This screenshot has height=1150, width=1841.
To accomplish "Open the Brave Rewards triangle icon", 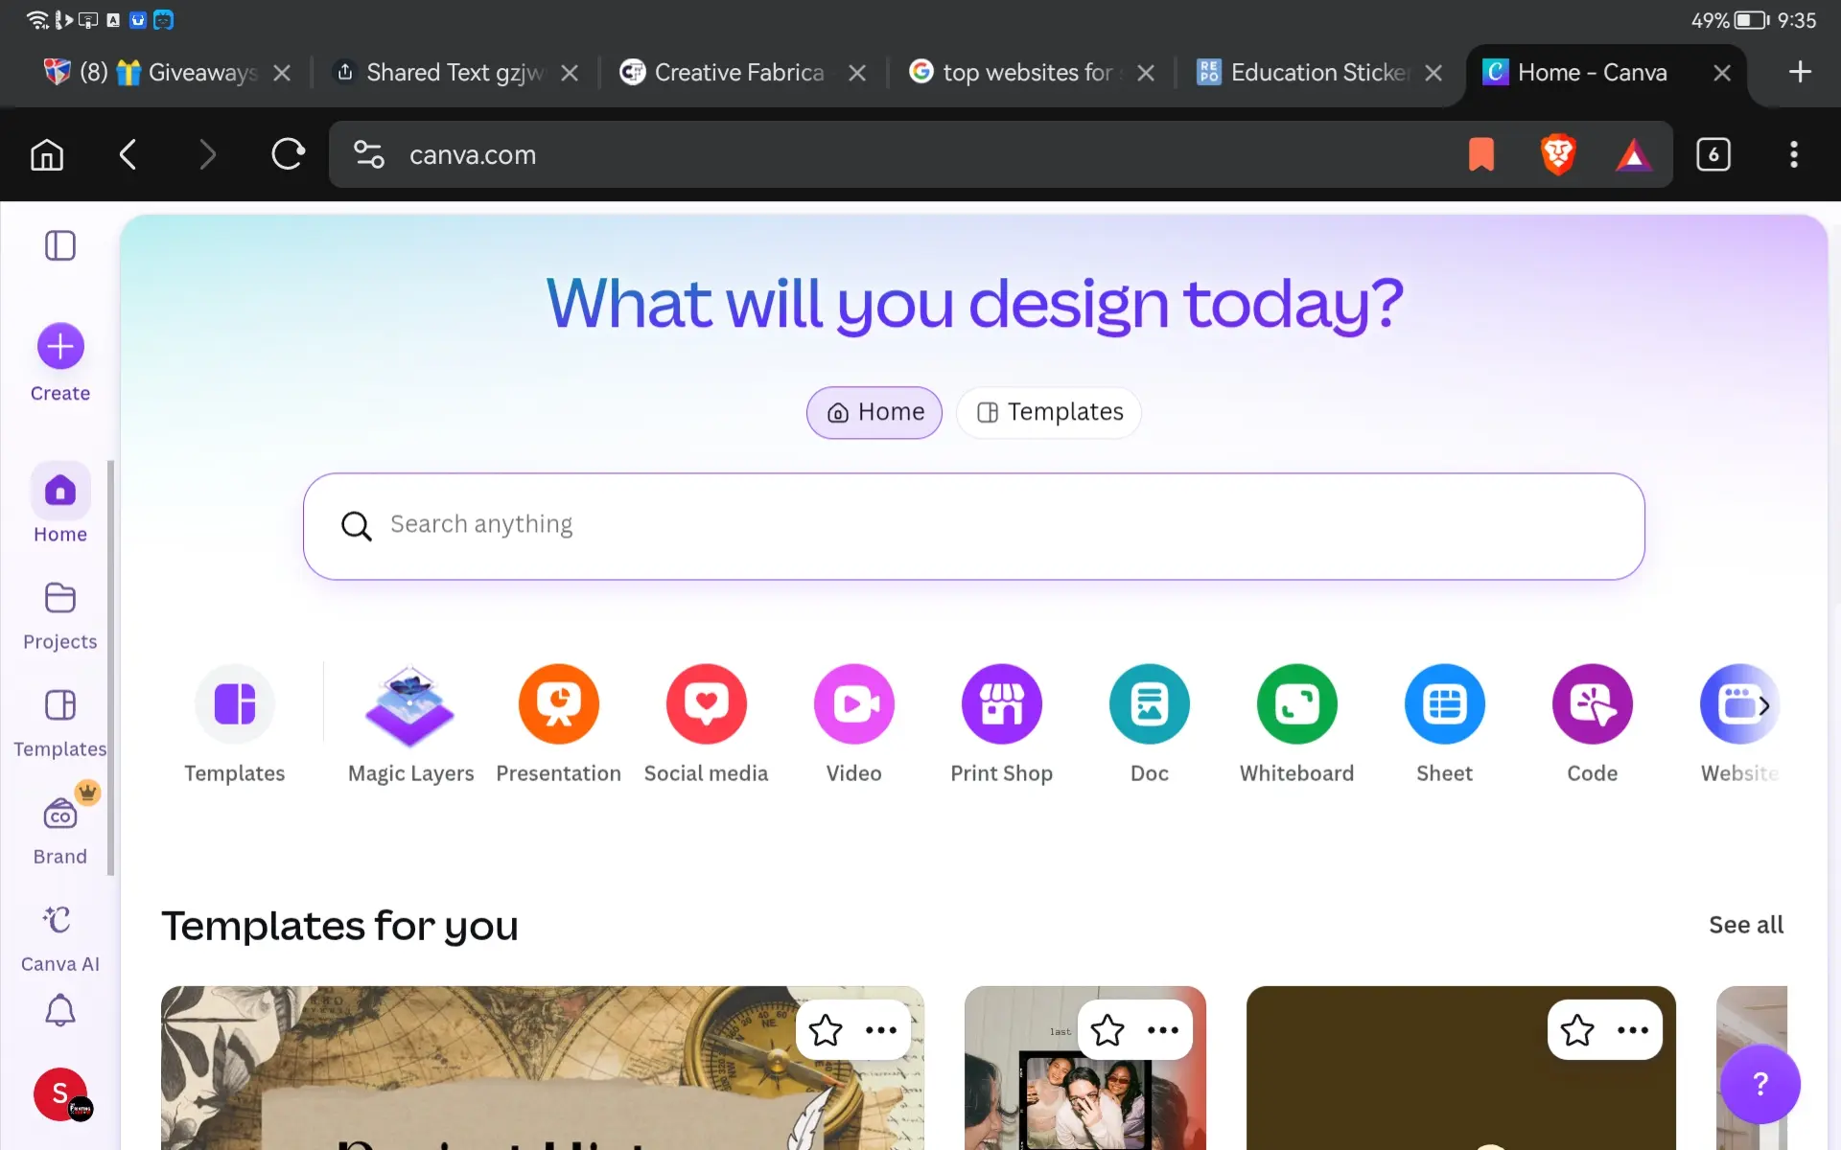I will pyautogui.click(x=1634, y=154).
